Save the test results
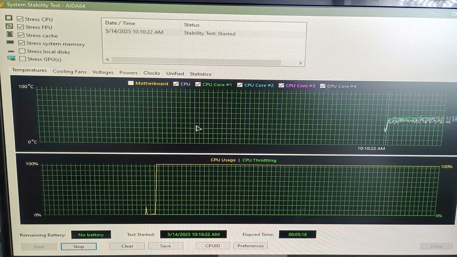Viewport: 457px width, 257px height. point(165,246)
